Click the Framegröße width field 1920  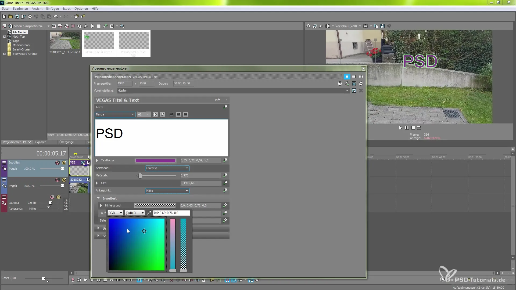click(x=124, y=84)
